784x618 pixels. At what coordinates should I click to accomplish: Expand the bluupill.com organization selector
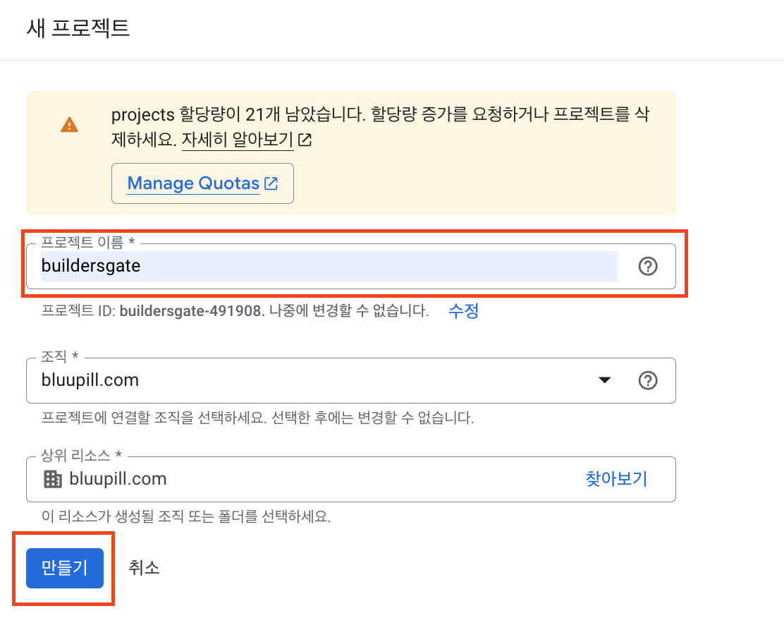[604, 380]
